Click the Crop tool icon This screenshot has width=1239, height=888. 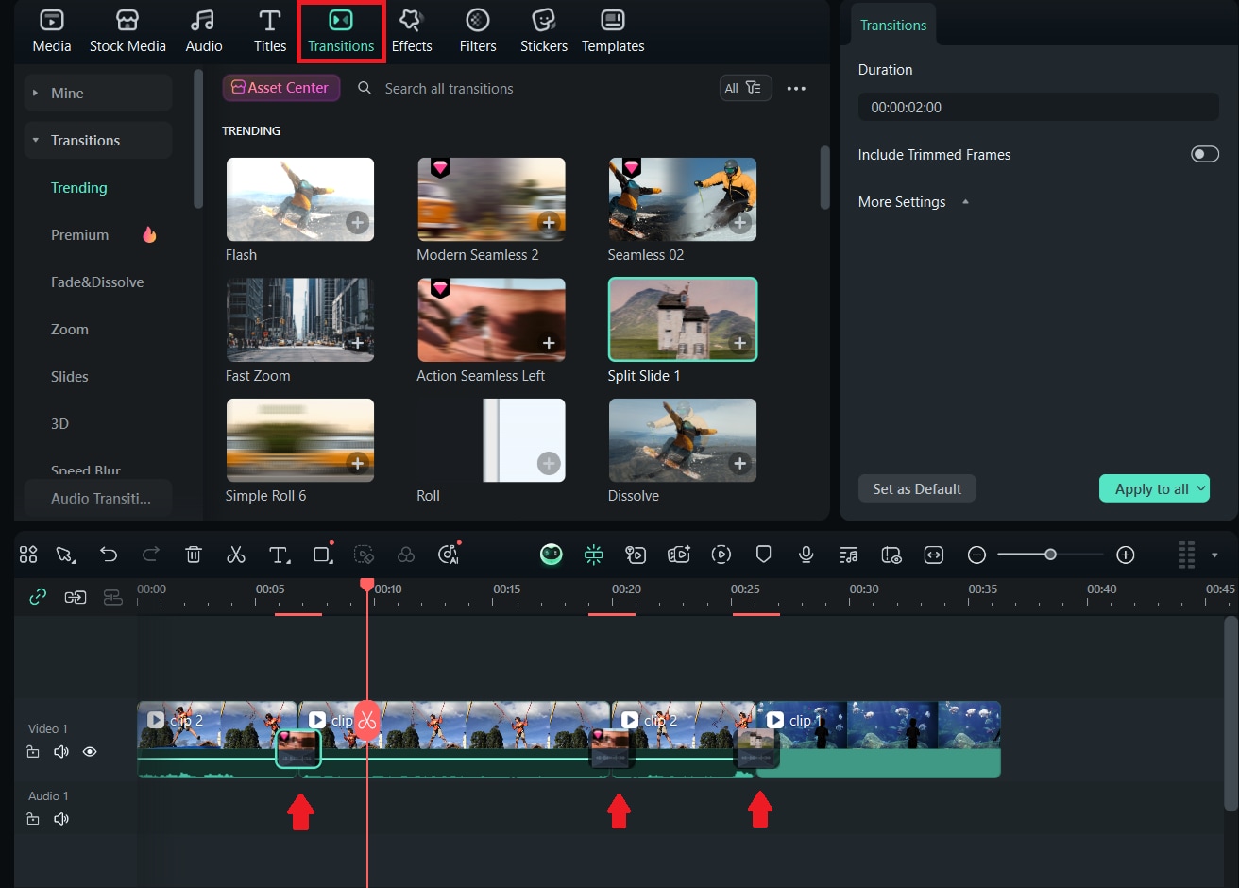point(321,555)
